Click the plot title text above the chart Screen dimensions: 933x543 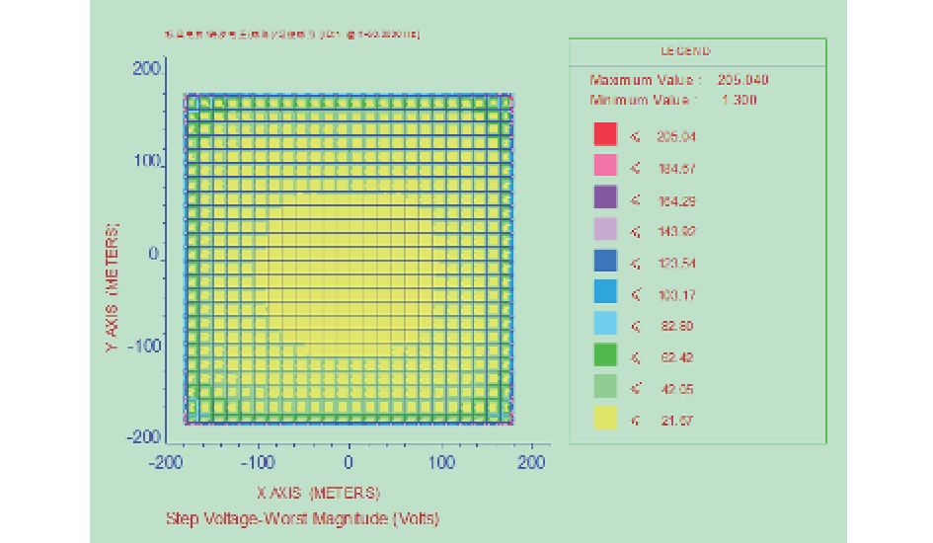tap(292, 35)
